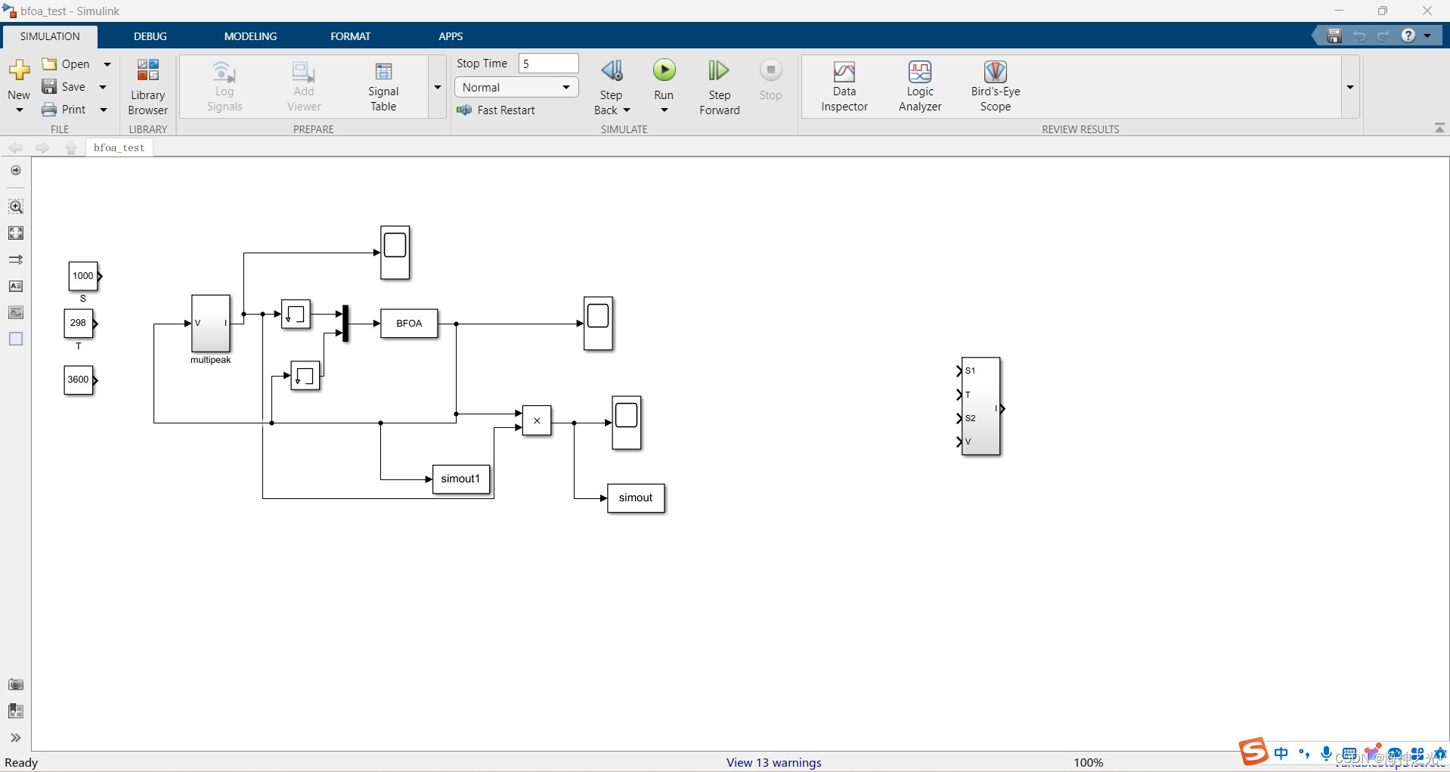Select the Annotation tool in the left palette
The width and height of the screenshot is (1450, 772).
pos(16,286)
